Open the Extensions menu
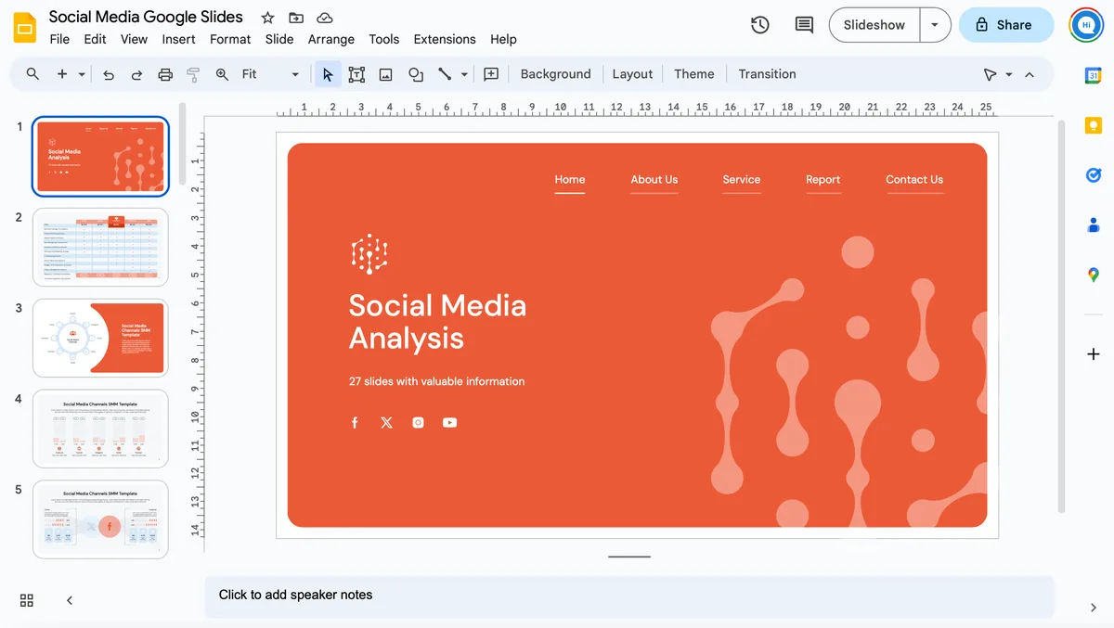Screen dimensions: 1114x628 point(445,39)
